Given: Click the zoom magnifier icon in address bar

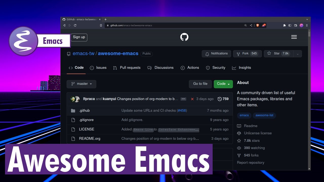Looking at the screenshot, I should [246, 25].
